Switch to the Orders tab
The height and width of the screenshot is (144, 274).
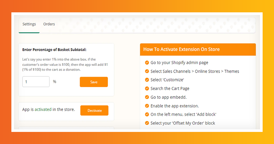(x=49, y=24)
